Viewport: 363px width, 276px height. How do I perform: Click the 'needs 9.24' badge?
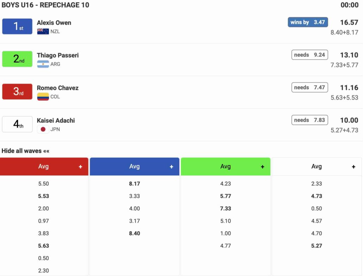[309, 55]
